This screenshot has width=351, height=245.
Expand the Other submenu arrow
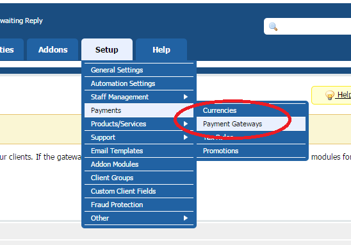tap(185, 218)
